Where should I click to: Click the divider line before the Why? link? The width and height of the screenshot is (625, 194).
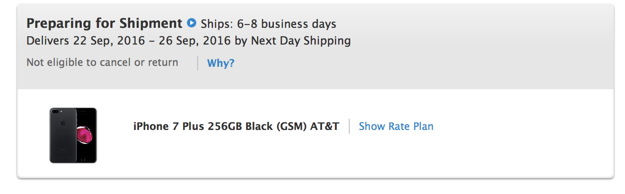pos(198,63)
